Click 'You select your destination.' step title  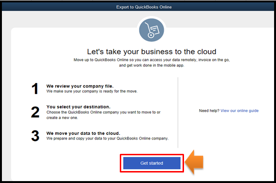click(78, 107)
